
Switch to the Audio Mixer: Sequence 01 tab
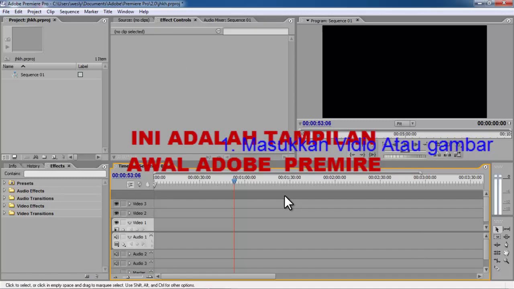click(x=227, y=20)
